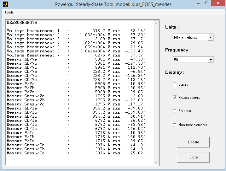
Task: Click the Measur.P/Ic row
Action: (76, 141)
